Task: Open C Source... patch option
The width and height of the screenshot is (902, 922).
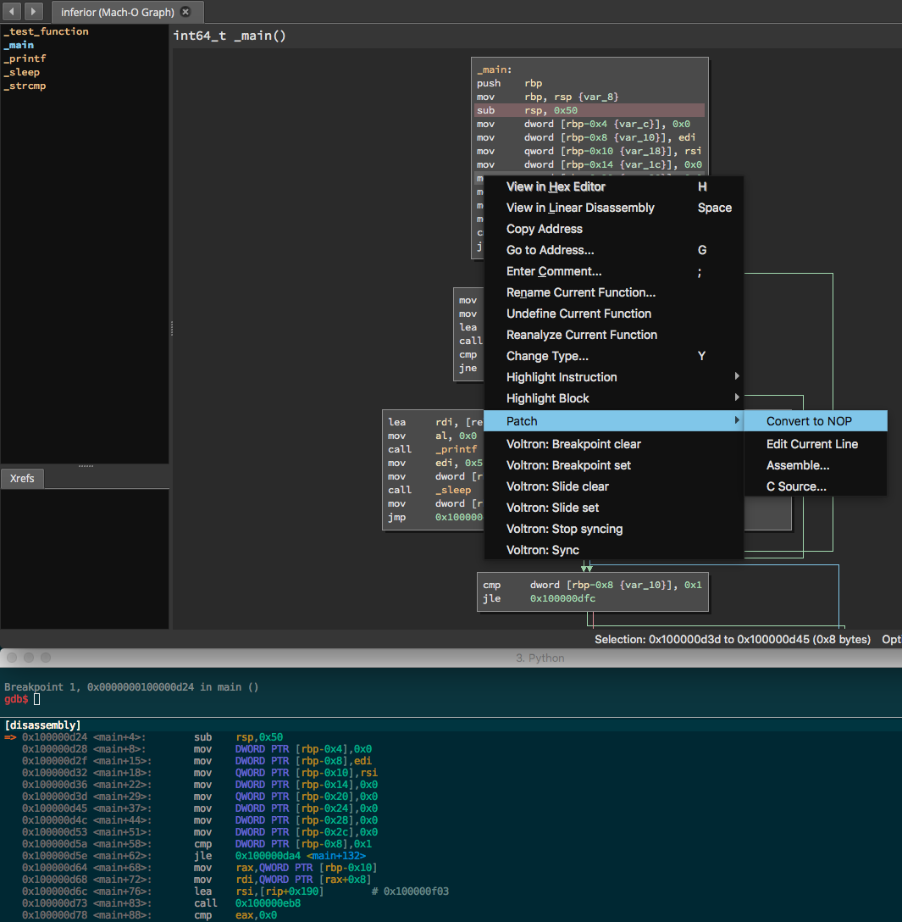Action: pyautogui.click(x=796, y=486)
